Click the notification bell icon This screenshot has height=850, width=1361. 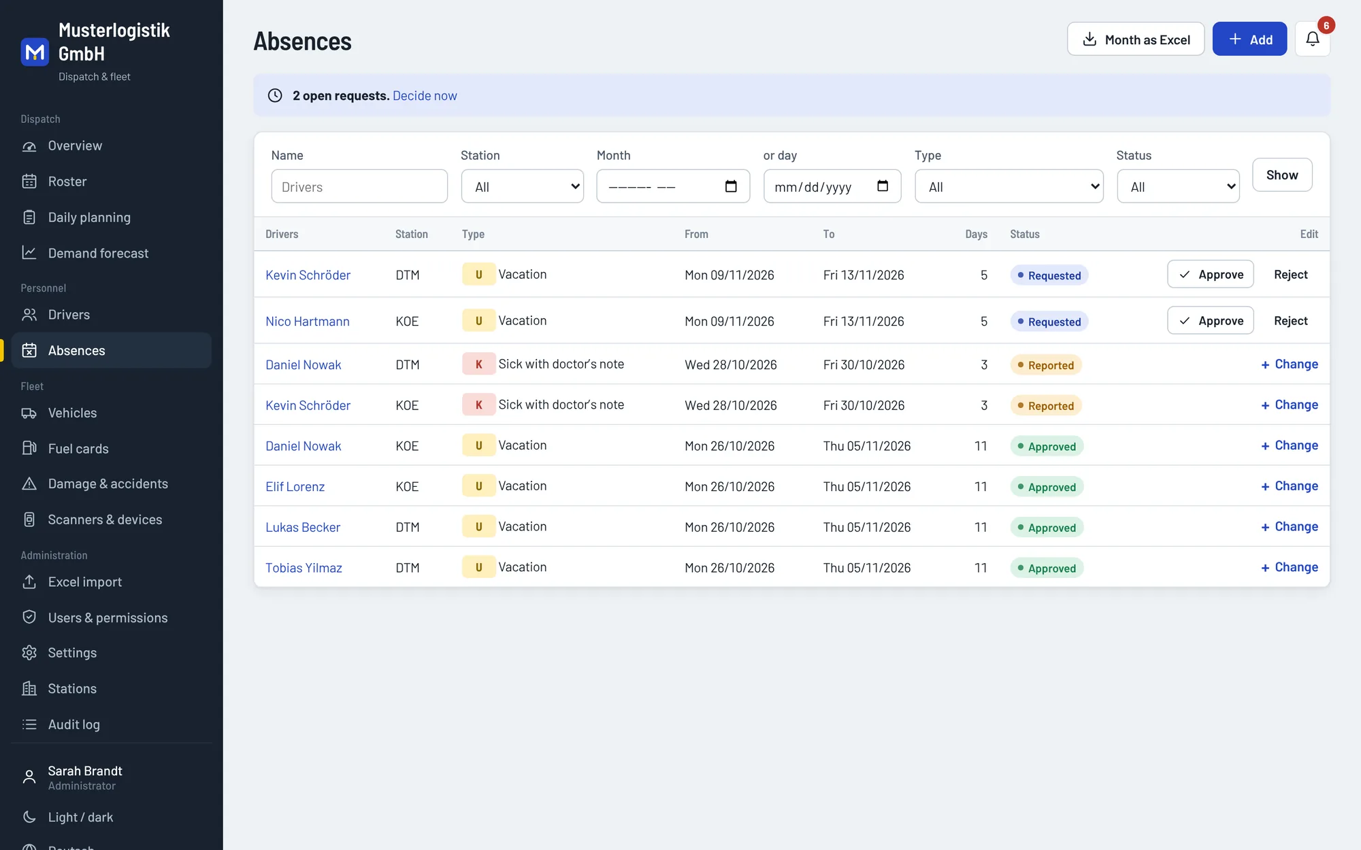click(1312, 39)
